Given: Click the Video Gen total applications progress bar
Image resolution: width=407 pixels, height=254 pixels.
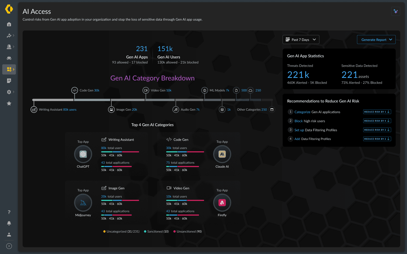Looking at the screenshot, I should tap(183, 215).
